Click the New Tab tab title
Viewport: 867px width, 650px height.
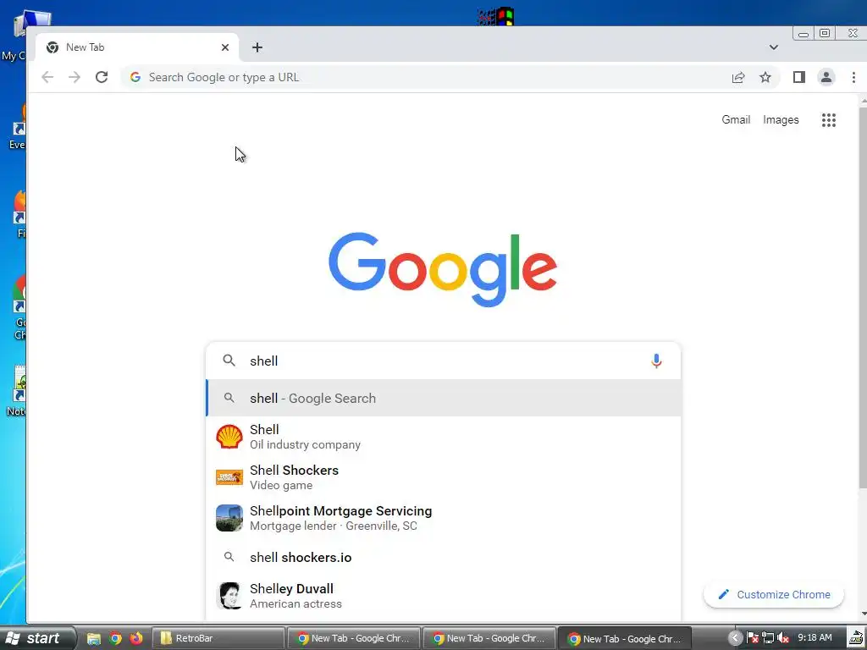click(86, 47)
